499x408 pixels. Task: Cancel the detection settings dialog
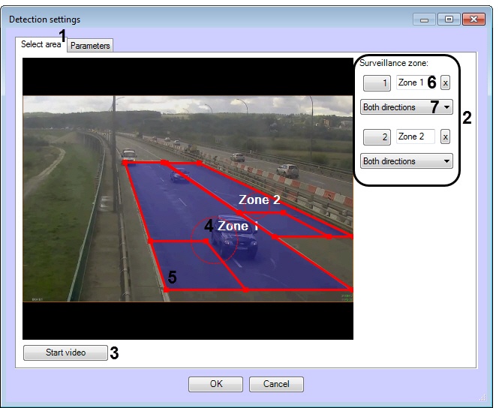coord(276,384)
